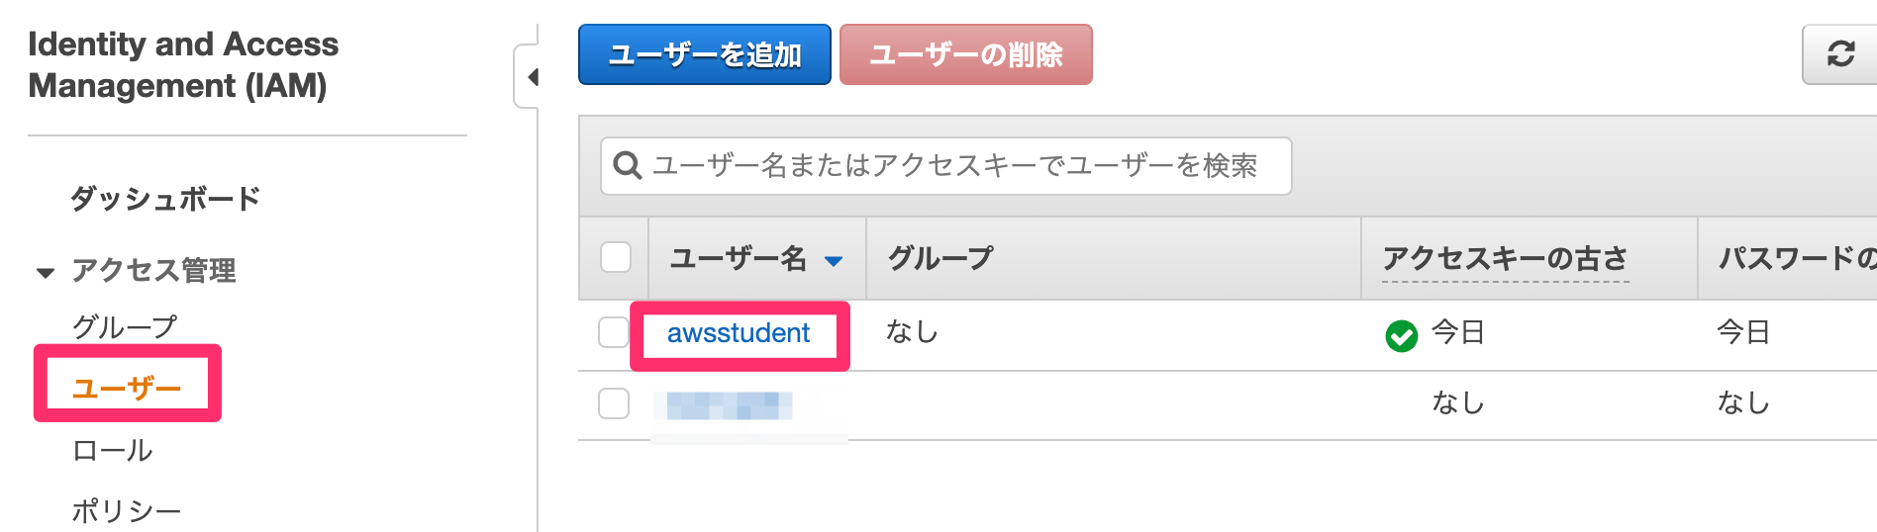Sort by the ユーザー名 column arrow
Screen dimensions: 1877x532
coord(834,261)
